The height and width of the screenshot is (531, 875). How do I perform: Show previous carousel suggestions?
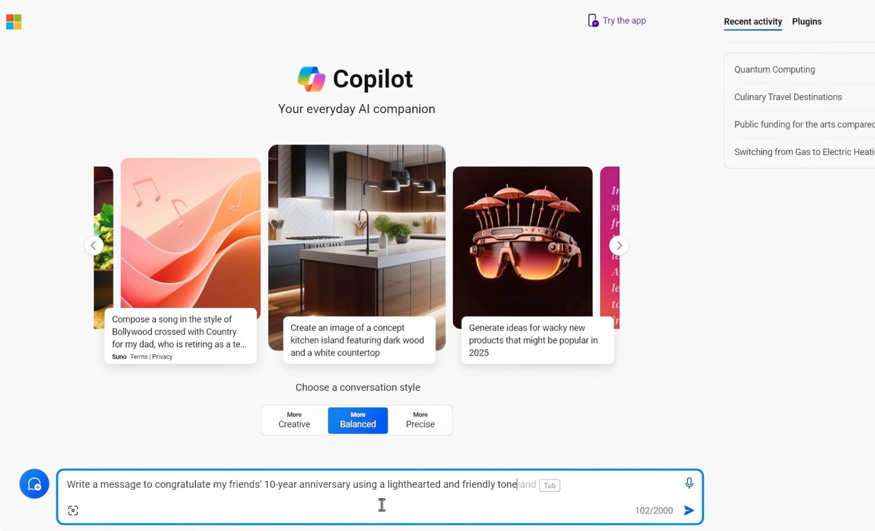click(94, 245)
